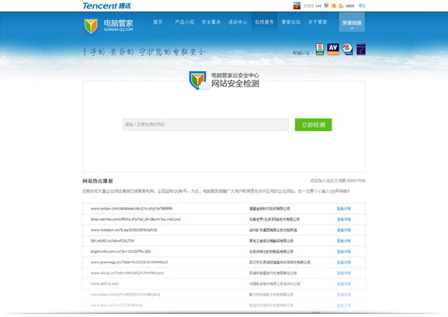
Task: Click the 网站安全检测 cloud shield icon
Action: click(x=198, y=80)
